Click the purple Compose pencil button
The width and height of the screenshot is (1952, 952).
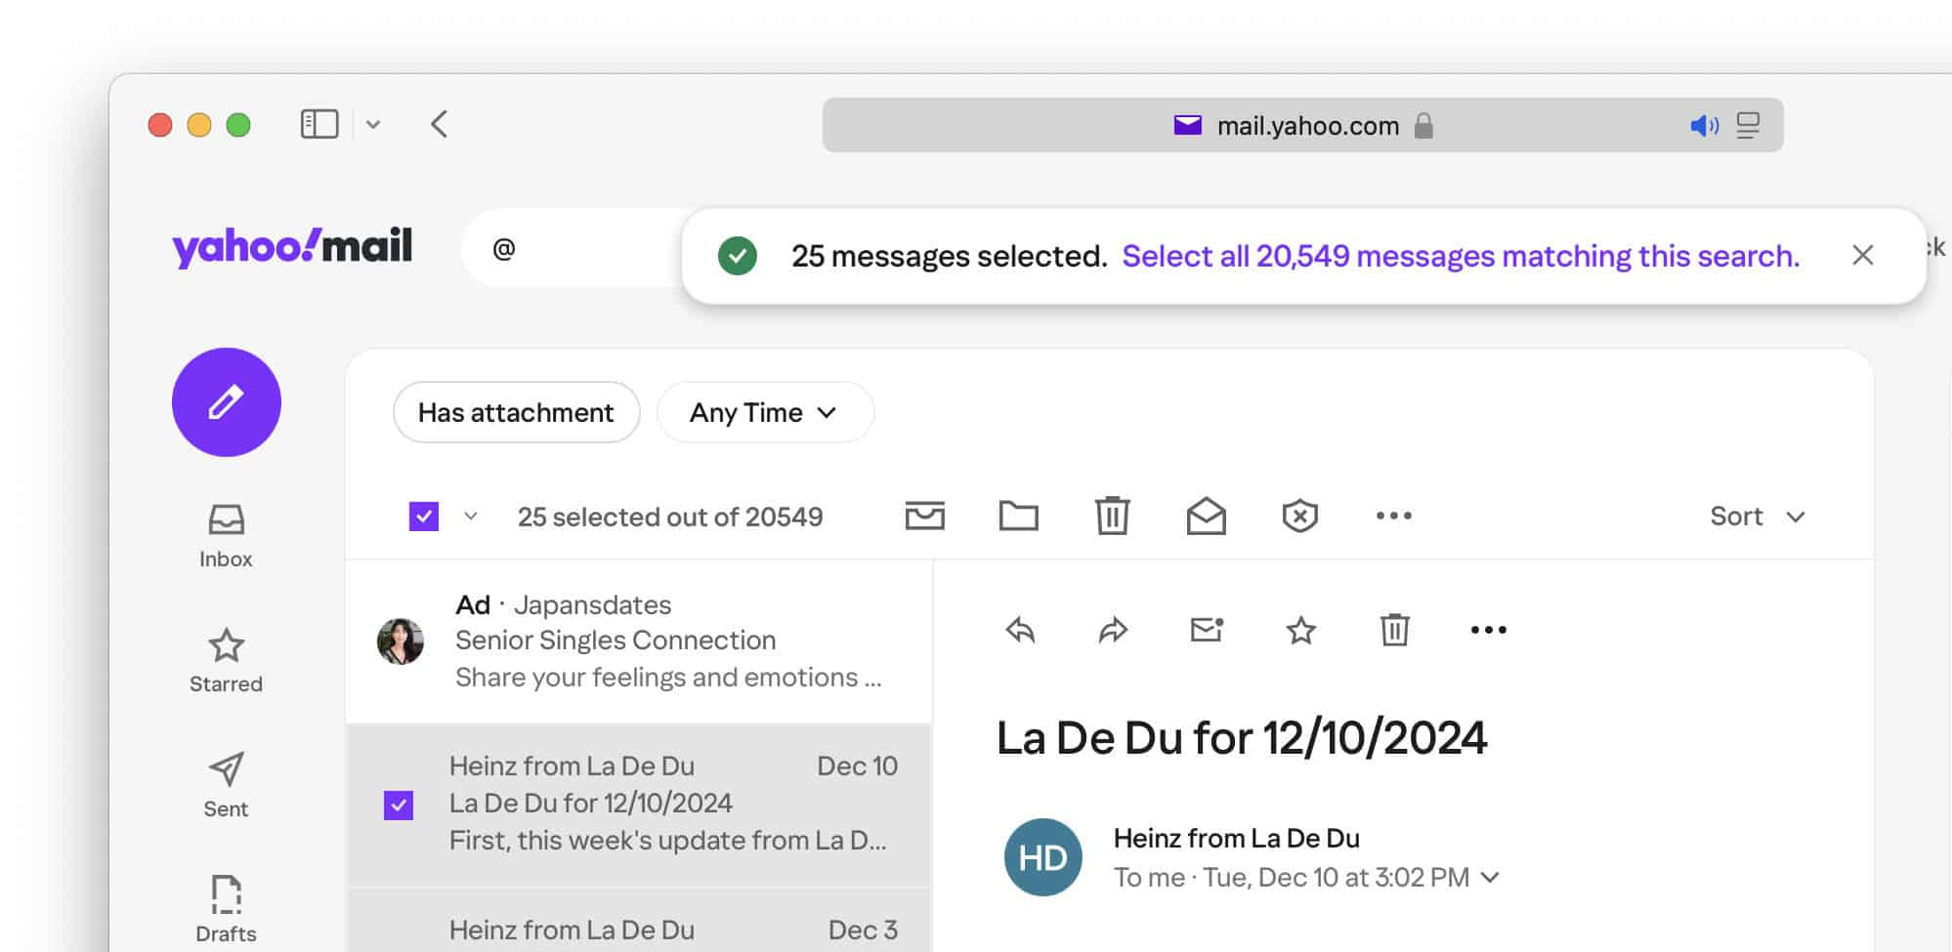[x=226, y=402]
